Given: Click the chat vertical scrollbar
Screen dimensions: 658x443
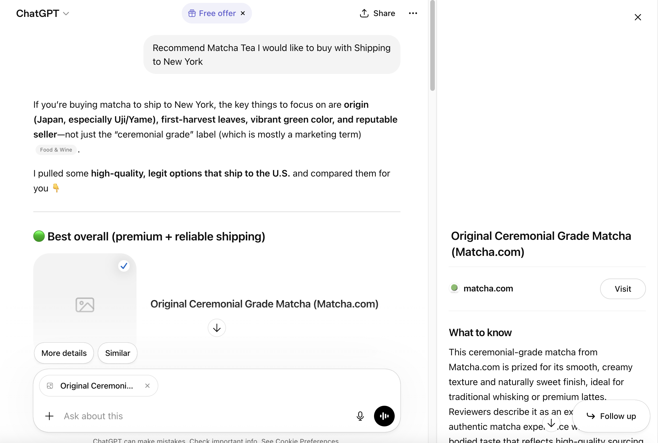Looking at the screenshot, I should (x=432, y=46).
